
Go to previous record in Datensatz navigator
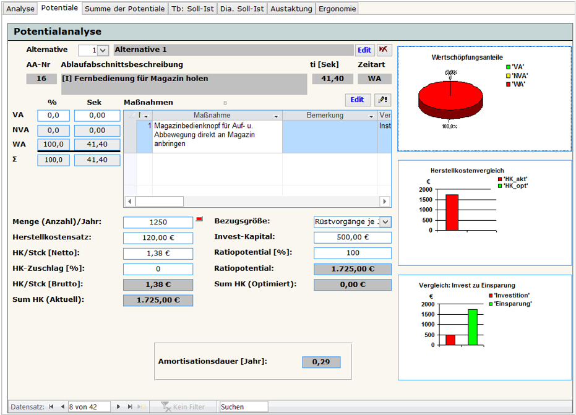pos(62,406)
